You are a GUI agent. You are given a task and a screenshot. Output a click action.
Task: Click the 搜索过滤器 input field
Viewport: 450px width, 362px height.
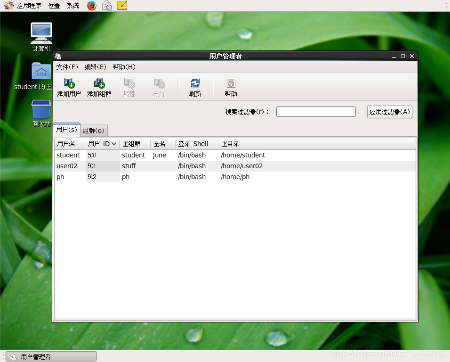tap(315, 112)
